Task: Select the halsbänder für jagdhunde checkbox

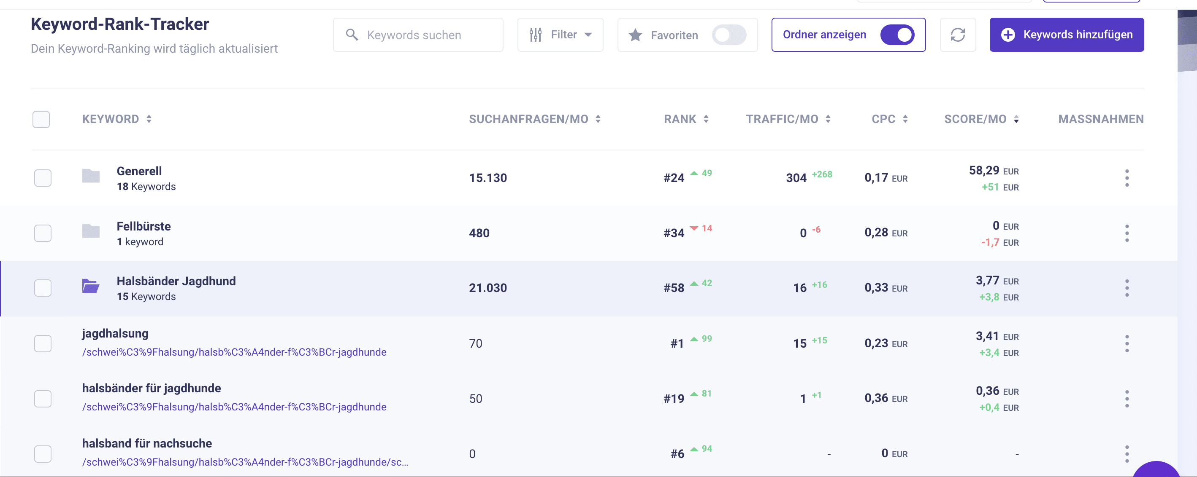Action: pos(43,399)
